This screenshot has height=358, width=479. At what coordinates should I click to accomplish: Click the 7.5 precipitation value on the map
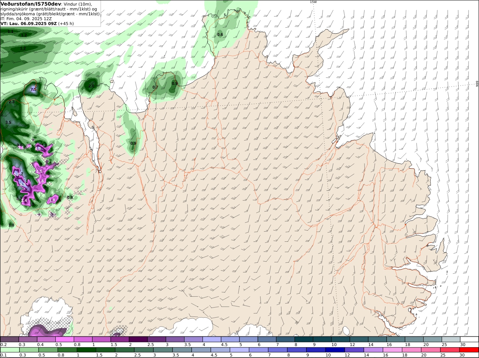tap(33, 89)
